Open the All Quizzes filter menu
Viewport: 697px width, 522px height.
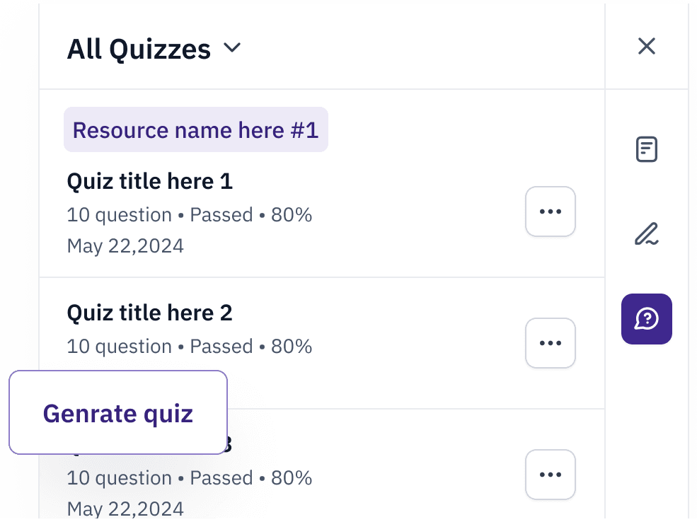139,49
